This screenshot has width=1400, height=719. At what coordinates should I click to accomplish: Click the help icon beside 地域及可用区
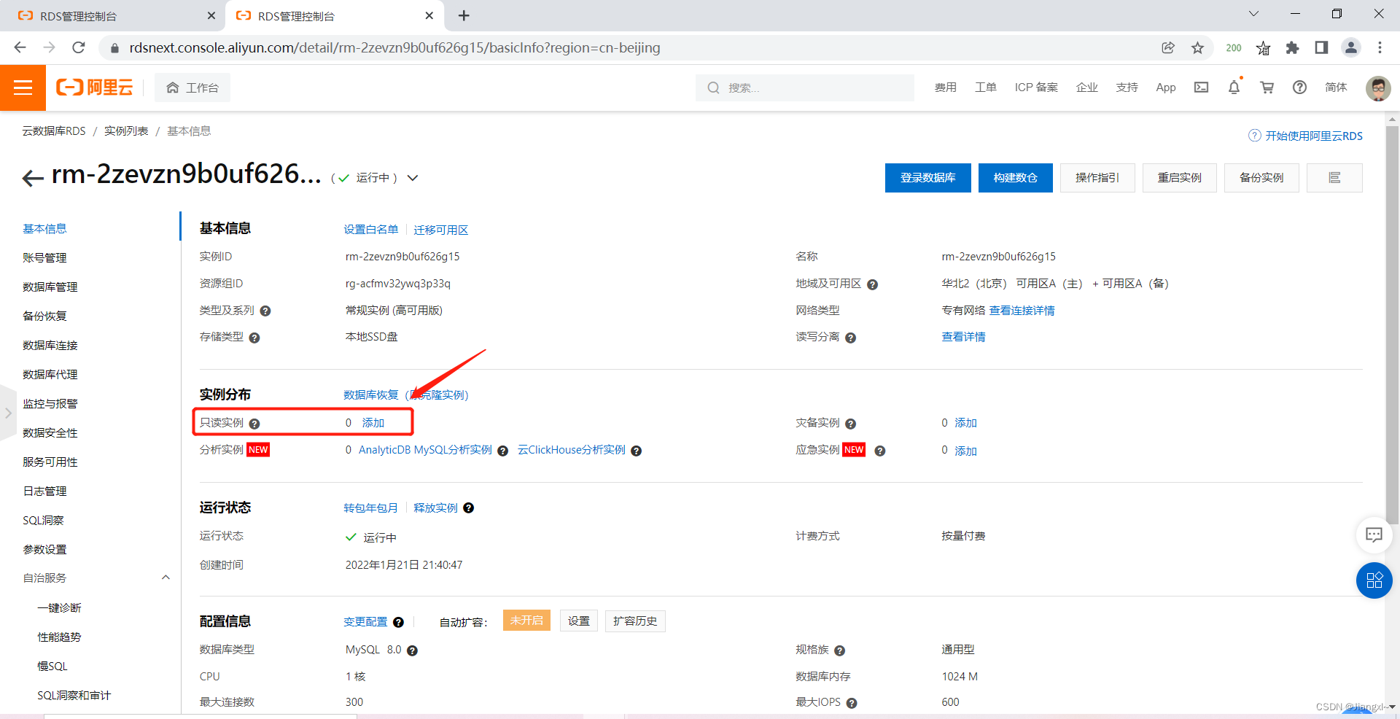pos(872,284)
